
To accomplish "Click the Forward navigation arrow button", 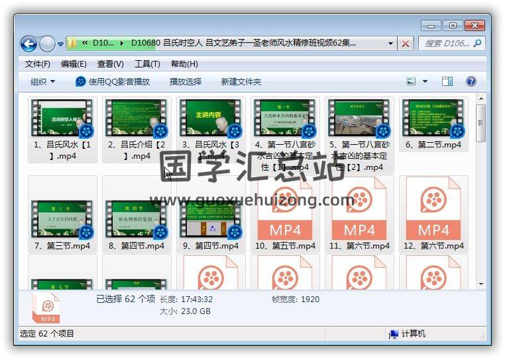I will point(47,44).
